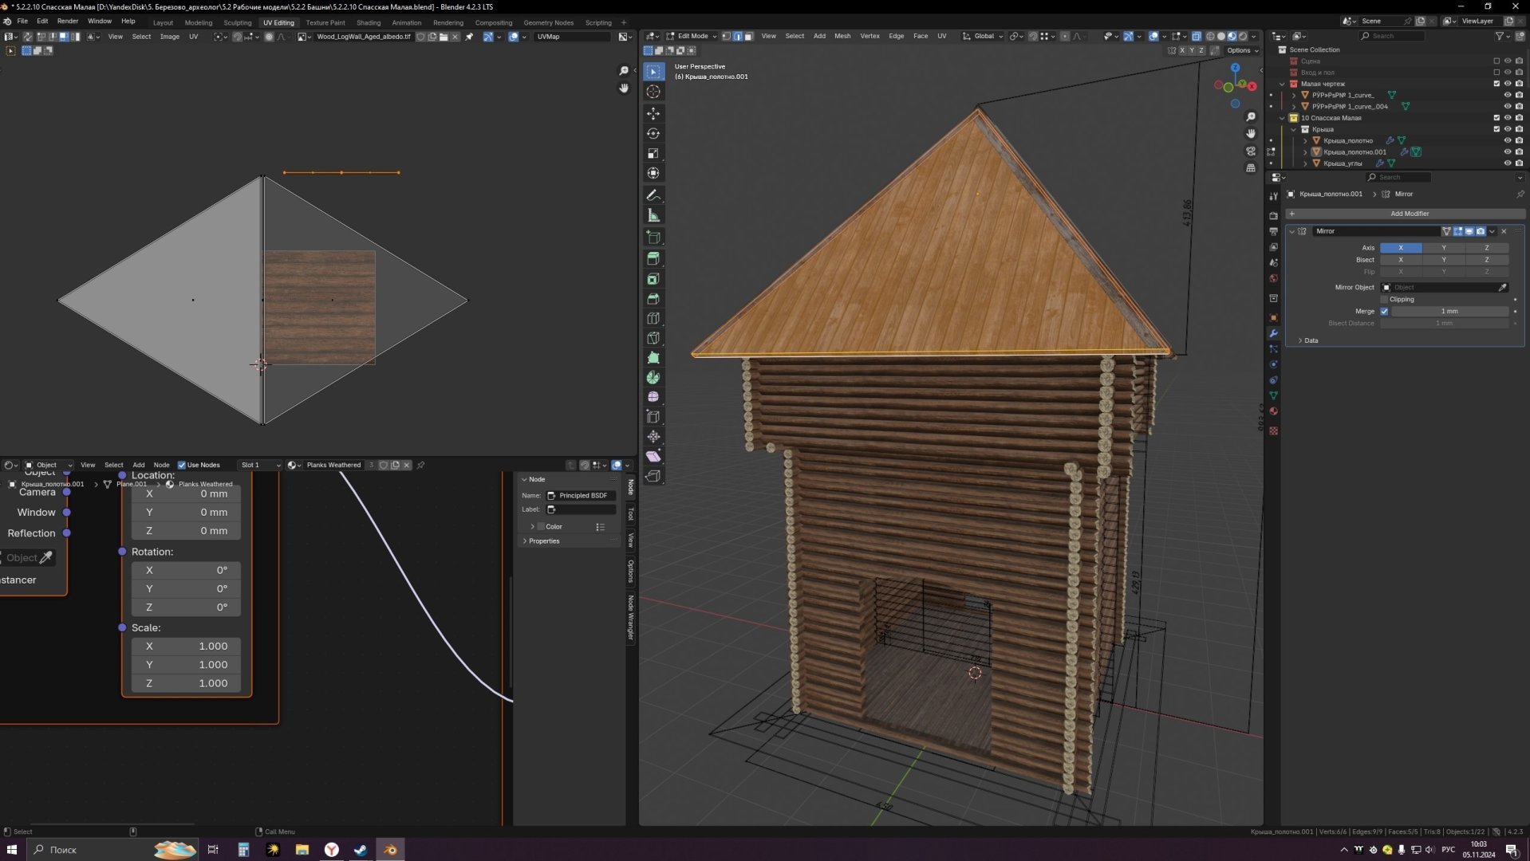The width and height of the screenshot is (1530, 861).
Task: Open the Edit Mode dropdown in viewport
Action: coord(692,36)
